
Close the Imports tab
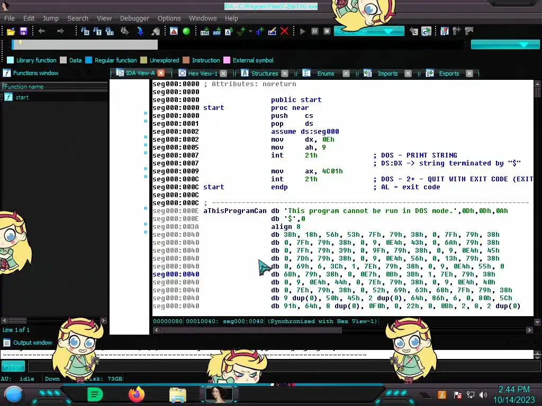[x=408, y=73]
